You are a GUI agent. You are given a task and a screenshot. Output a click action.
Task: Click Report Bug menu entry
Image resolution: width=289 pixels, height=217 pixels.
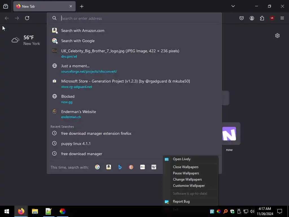pos(191,201)
